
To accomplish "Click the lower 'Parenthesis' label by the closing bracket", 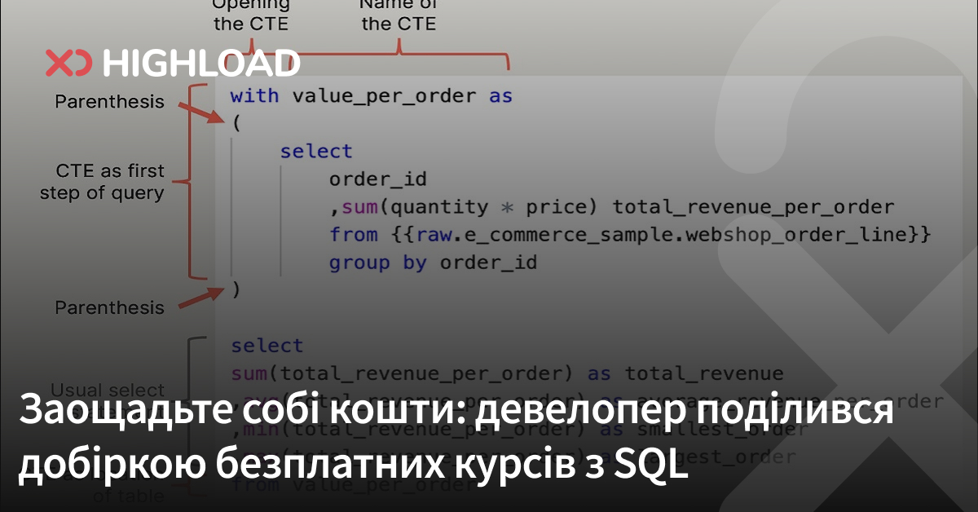I will (x=109, y=308).
